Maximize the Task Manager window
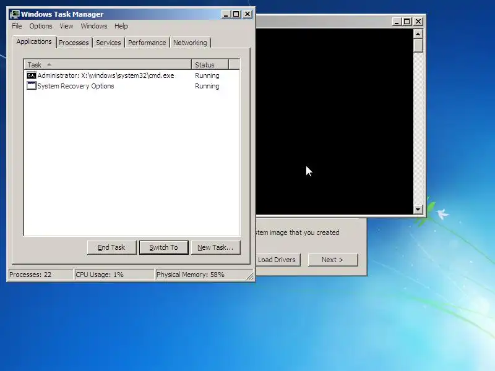 click(236, 14)
